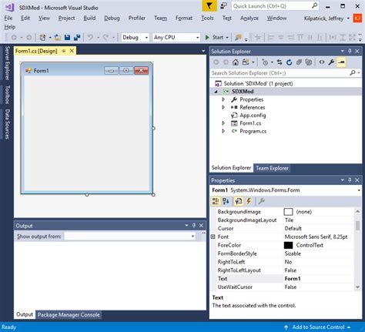
Task: Toggle the keep-open pin on Form1.cs tab
Action: [x=64, y=51]
